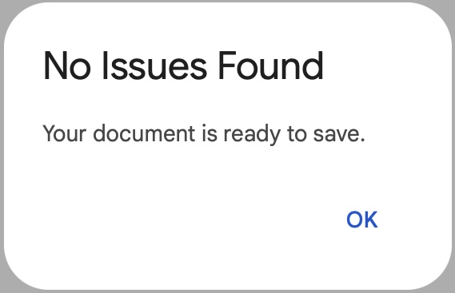Click the word 'ready' in the message
455x293 pixels.
click(x=252, y=135)
